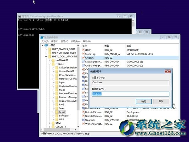189x142 pixels.
Task: Collapse the HKEY_LOCAL_MACHINE tree node
Action: pos(46,56)
